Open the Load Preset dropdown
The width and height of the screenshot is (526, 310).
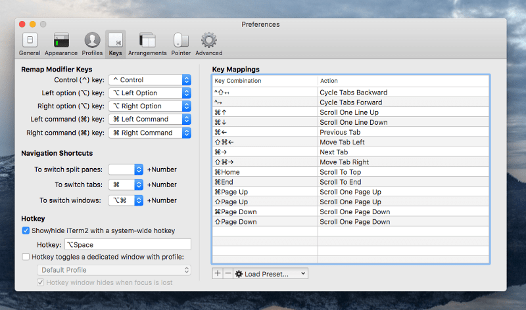(270, 273)
